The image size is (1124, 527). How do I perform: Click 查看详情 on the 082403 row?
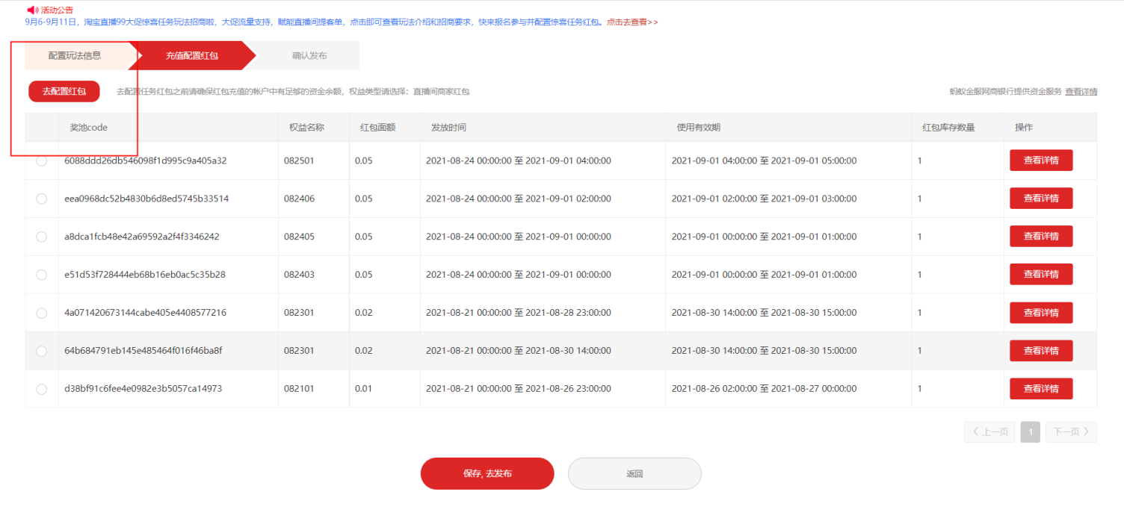coord(1041,274)
